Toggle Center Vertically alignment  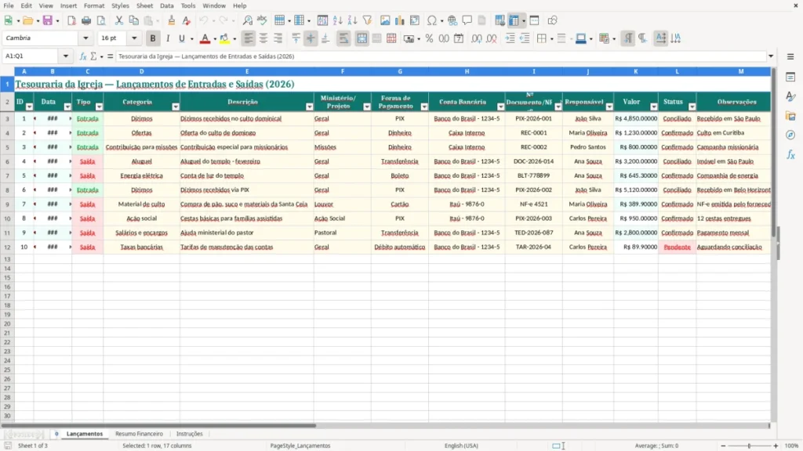(x=311, y=38)
